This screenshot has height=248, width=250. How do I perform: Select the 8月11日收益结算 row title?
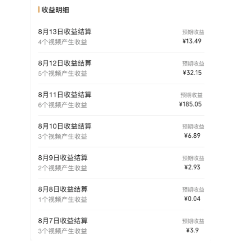click(65, 95)
